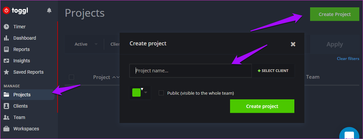Click the Team people icon
Viewport: 363px width, 139px height.
coord(6,117)
